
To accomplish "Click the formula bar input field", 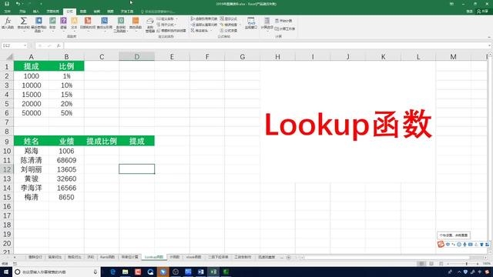I will 277,45.
